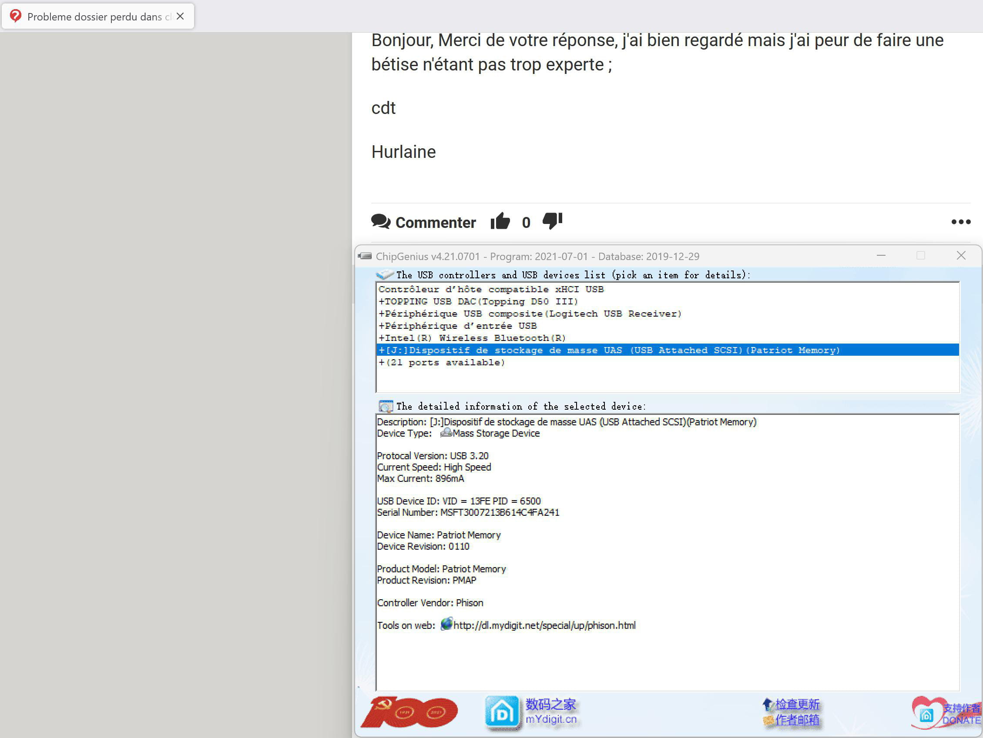The width and height of the screenshot is (983, 738).
Task: Click 'Product Revision: PMAP' line
Action: [x=426, y=581]
